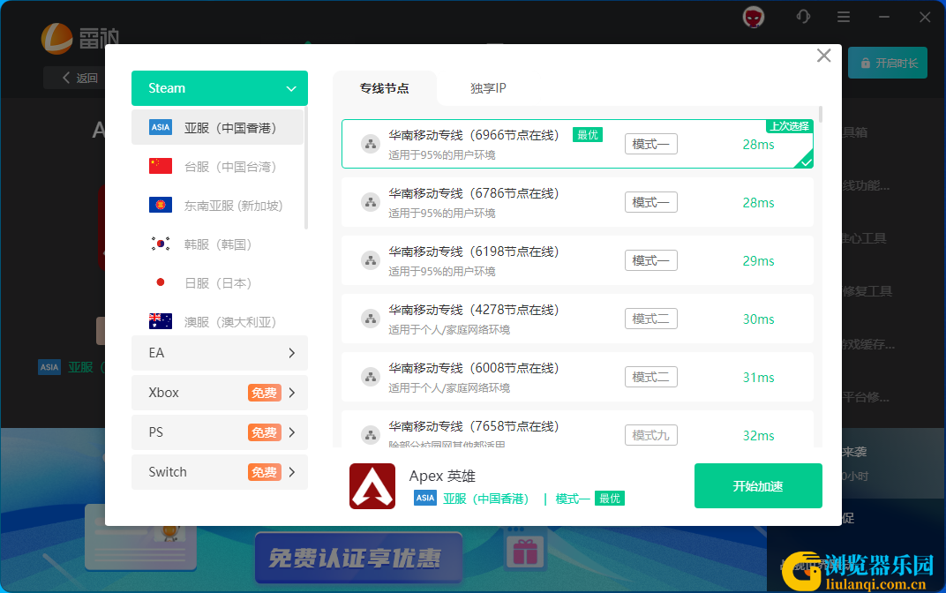
Task: Open 模式一 selector on 6786 node
Action: pos(651,202)
